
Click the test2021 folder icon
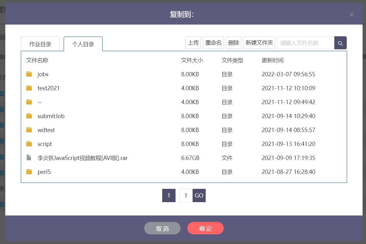[x=29, y=88]
